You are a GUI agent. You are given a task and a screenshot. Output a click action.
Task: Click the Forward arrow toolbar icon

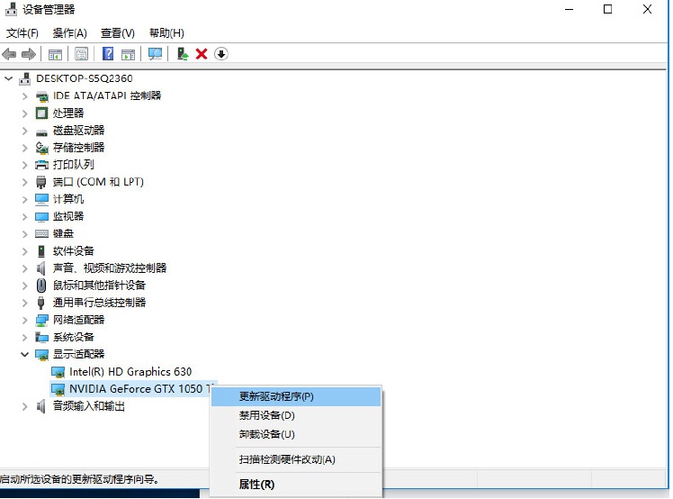28,54
